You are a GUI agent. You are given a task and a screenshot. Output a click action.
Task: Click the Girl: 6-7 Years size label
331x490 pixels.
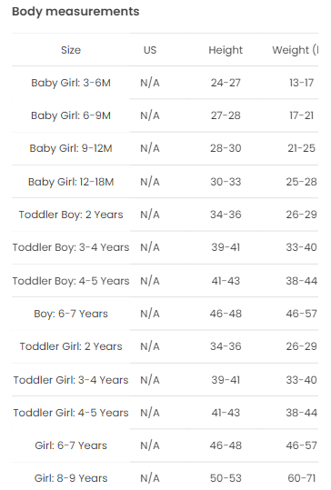point(71,445)
